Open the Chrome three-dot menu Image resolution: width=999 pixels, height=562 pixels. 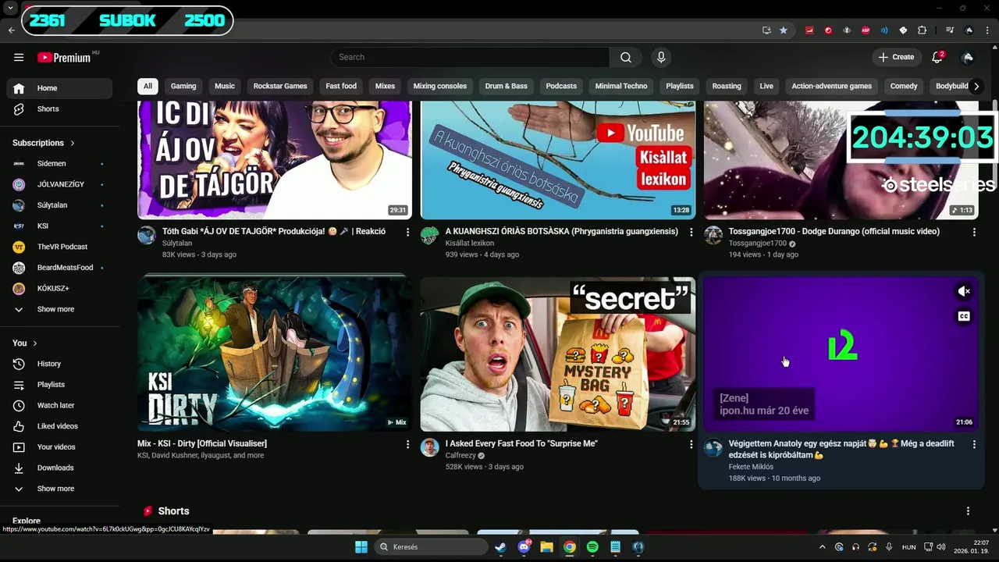click(988, 30)
